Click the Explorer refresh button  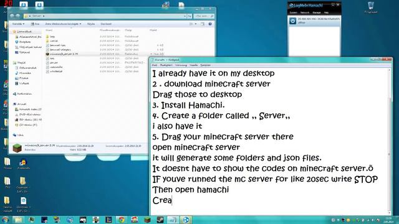click(190, 16)
